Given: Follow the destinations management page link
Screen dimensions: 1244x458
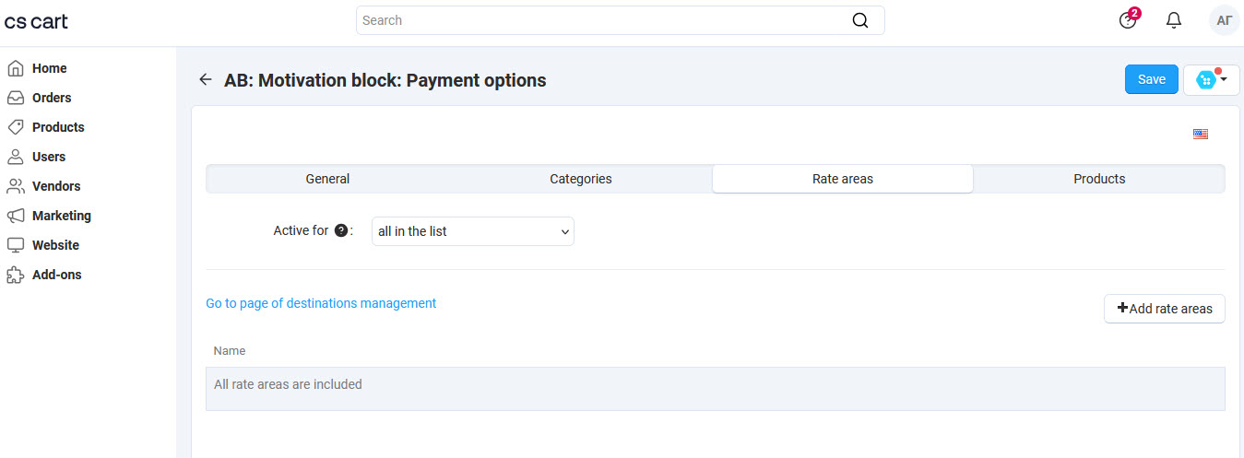Looking at the screenshot, I should [x=321, y=303].
